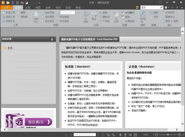
Task: Choose 适合页面 fit page
Action: [x=48, y=13]
